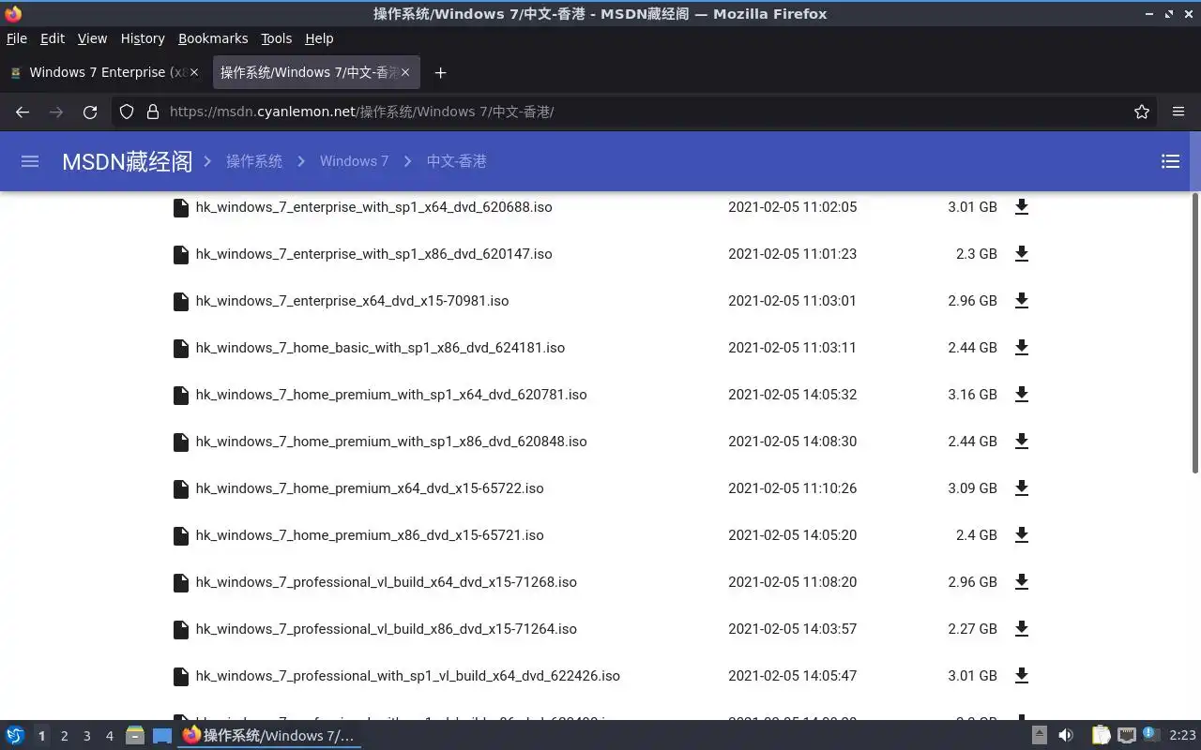Click network status tray icon
Screen dimensions: 1201x750
[1127, 735]
